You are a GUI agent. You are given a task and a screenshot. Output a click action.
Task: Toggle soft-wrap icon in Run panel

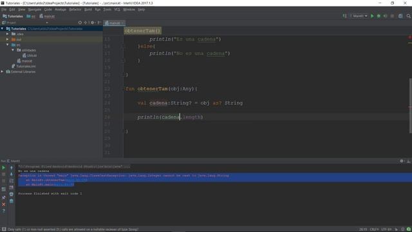[12, 181]
